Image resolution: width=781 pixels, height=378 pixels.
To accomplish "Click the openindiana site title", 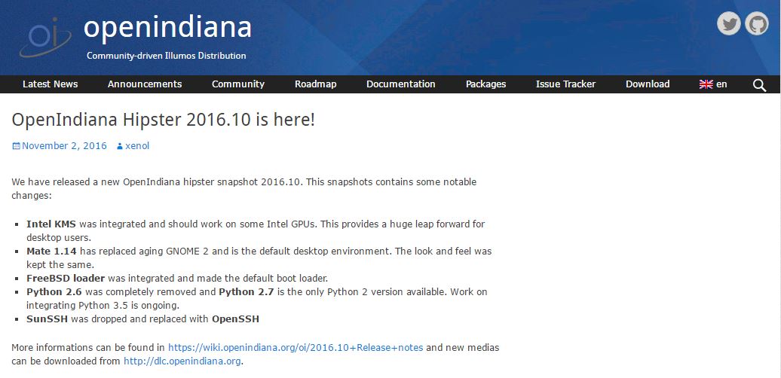I will coord(167,28).
